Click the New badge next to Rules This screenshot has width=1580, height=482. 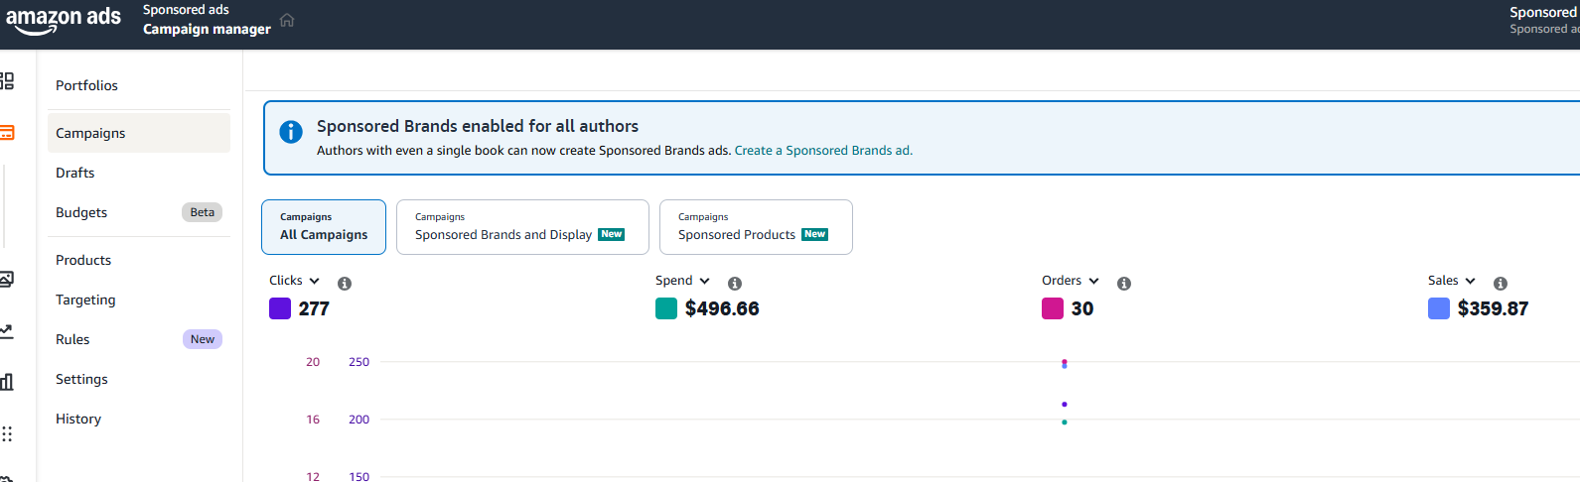(203, 339)
